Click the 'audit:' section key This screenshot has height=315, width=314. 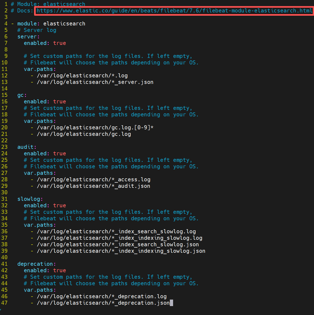(x=27, y=147)
